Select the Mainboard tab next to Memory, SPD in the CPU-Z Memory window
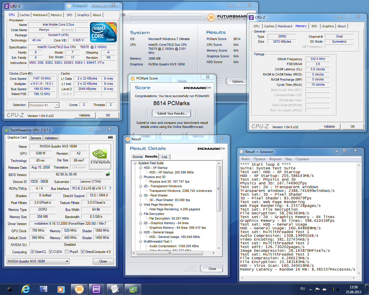369x295 pixels. coord(285,26)
